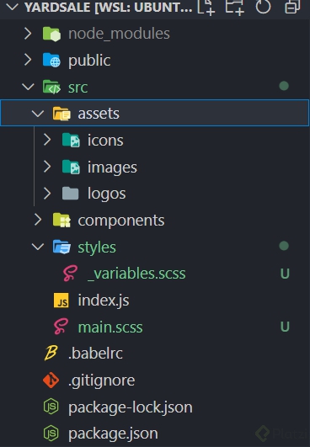Open the .babelrc file

(x=95, y=354)
